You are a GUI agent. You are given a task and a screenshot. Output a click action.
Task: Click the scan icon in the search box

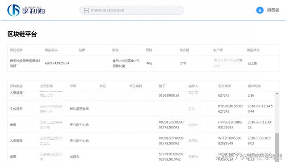tap(86, 10)
